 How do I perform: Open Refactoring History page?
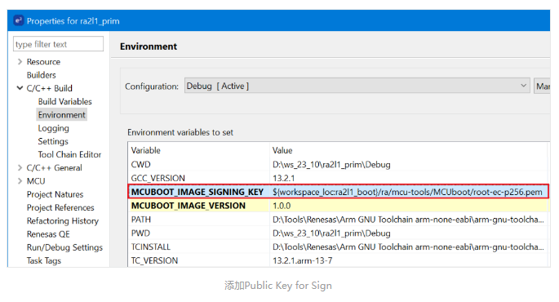[x=62, y=220]
